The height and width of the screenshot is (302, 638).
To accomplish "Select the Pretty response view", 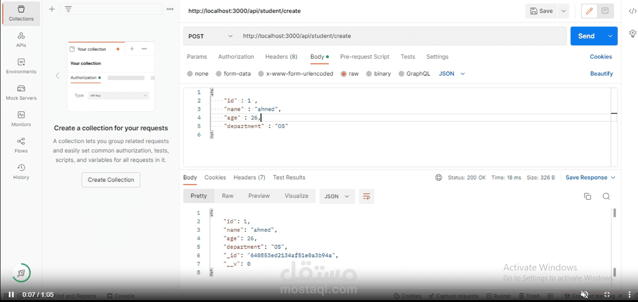I will point(199,196).
